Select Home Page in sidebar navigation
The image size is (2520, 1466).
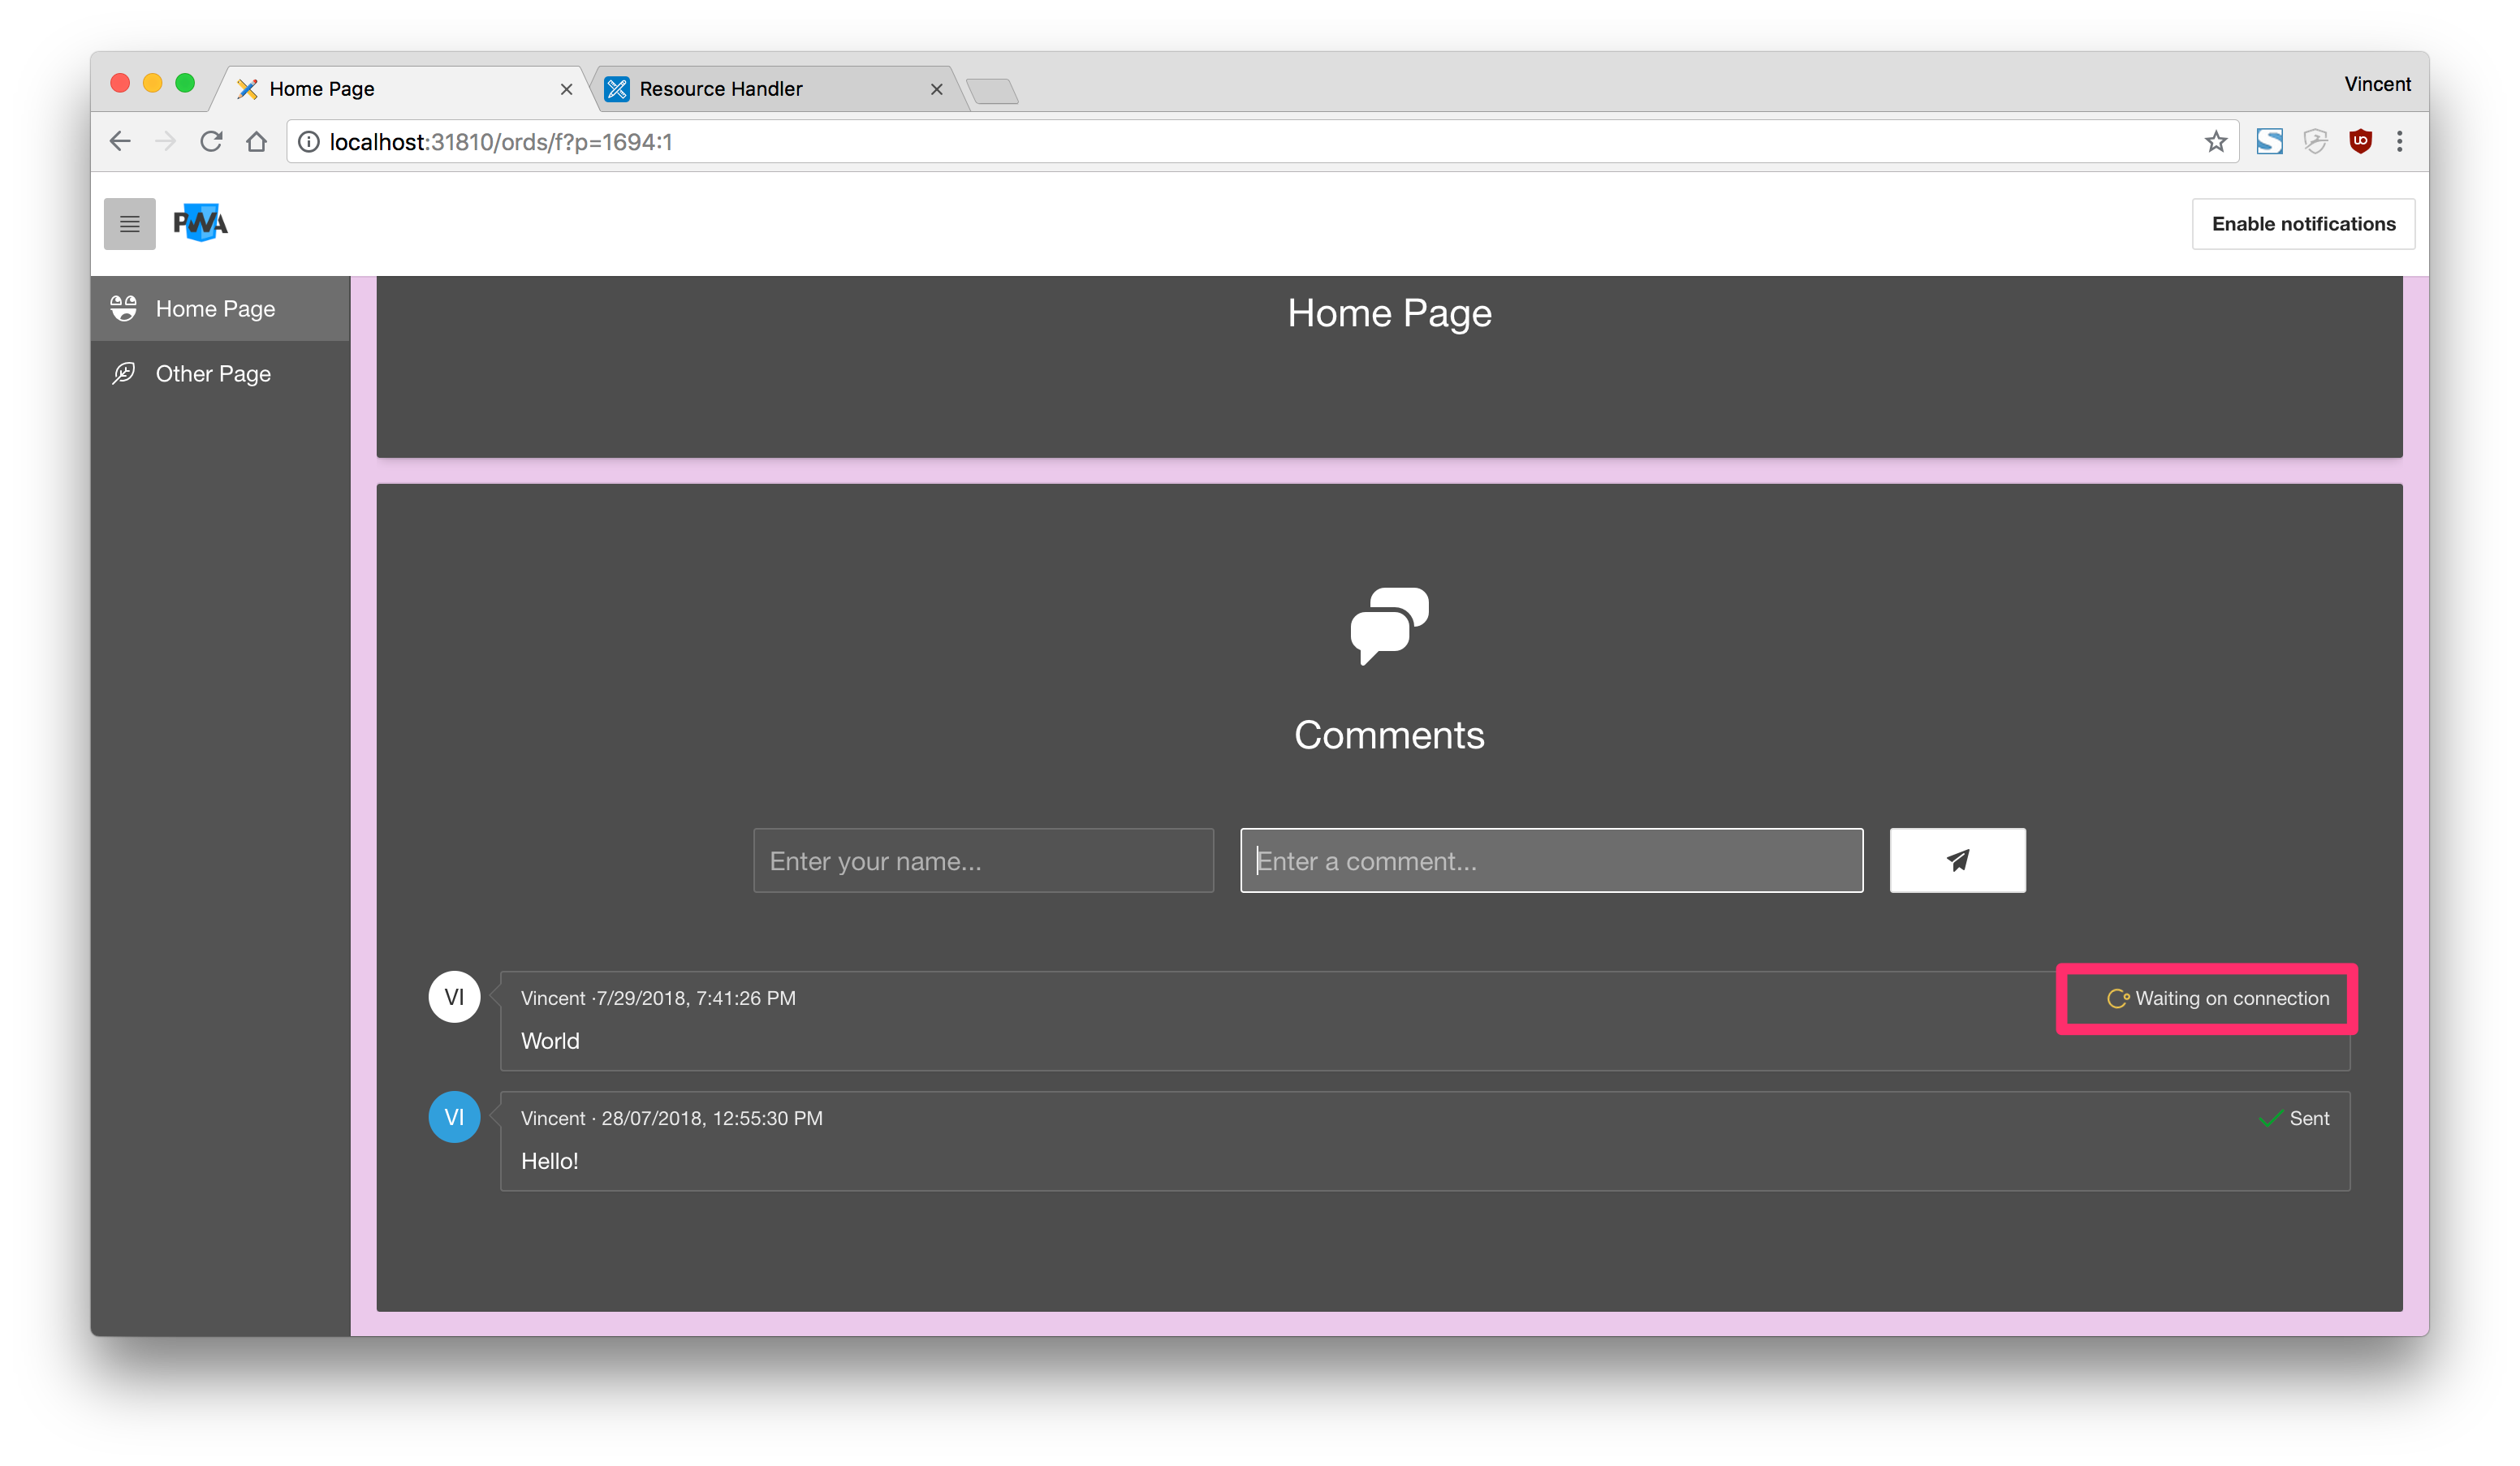click(215, 309)
